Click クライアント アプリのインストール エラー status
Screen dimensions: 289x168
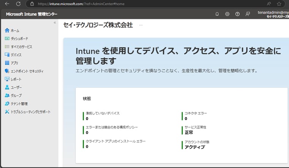tap(116, 141)
